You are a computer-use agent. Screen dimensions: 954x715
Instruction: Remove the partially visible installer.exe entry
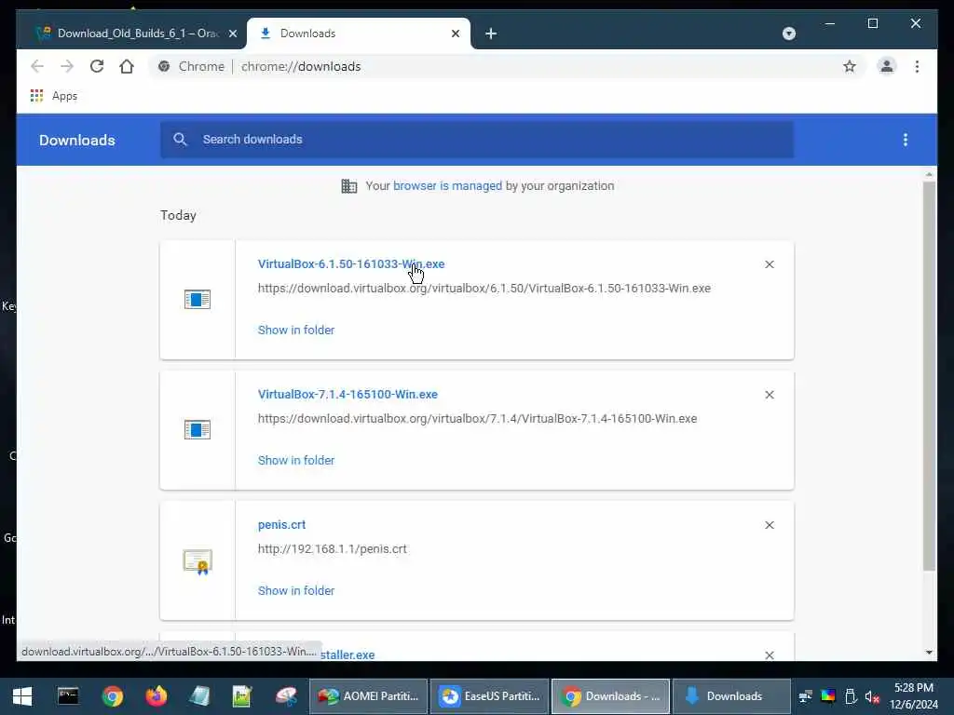coord(769,655)
